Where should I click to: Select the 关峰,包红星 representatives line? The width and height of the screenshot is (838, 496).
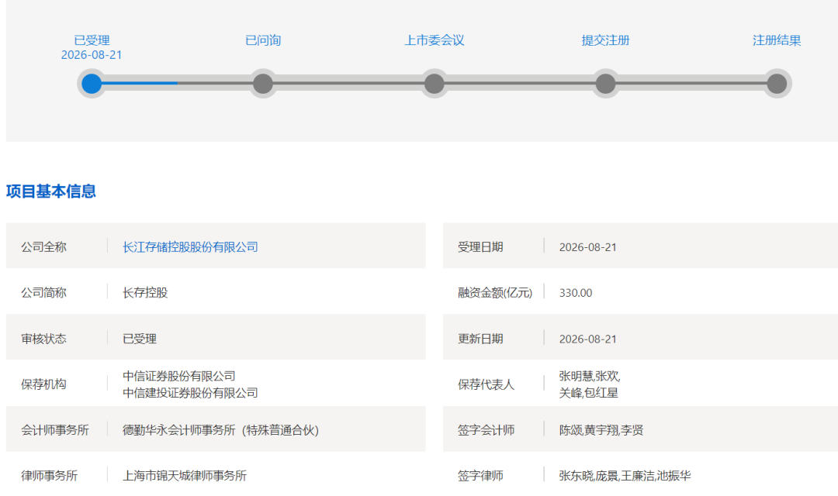pyautogui.click(x=588, y=393)
